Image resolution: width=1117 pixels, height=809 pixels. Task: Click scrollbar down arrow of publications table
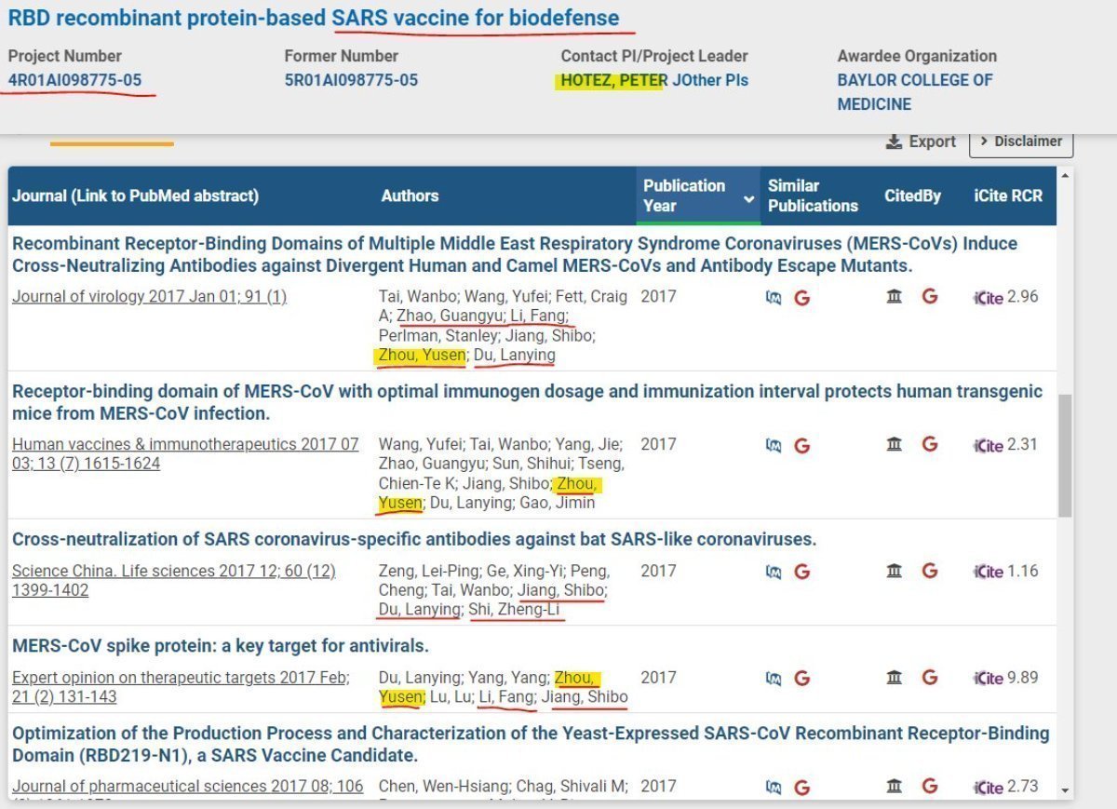(x=1065, y=790)
